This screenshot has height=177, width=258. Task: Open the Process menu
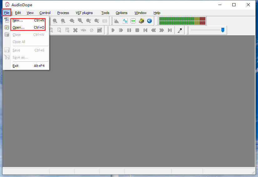(63, 13)
